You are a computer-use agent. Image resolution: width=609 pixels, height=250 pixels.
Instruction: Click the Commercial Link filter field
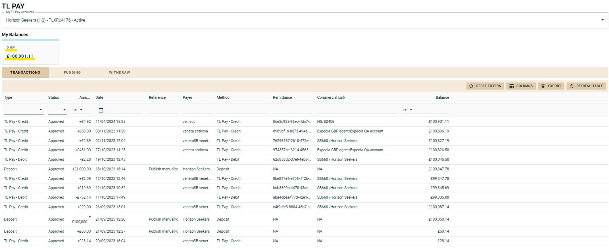click(x=357, y=110)
